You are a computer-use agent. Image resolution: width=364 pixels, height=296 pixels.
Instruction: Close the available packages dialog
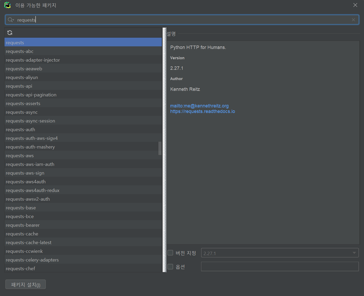[355, 5]
